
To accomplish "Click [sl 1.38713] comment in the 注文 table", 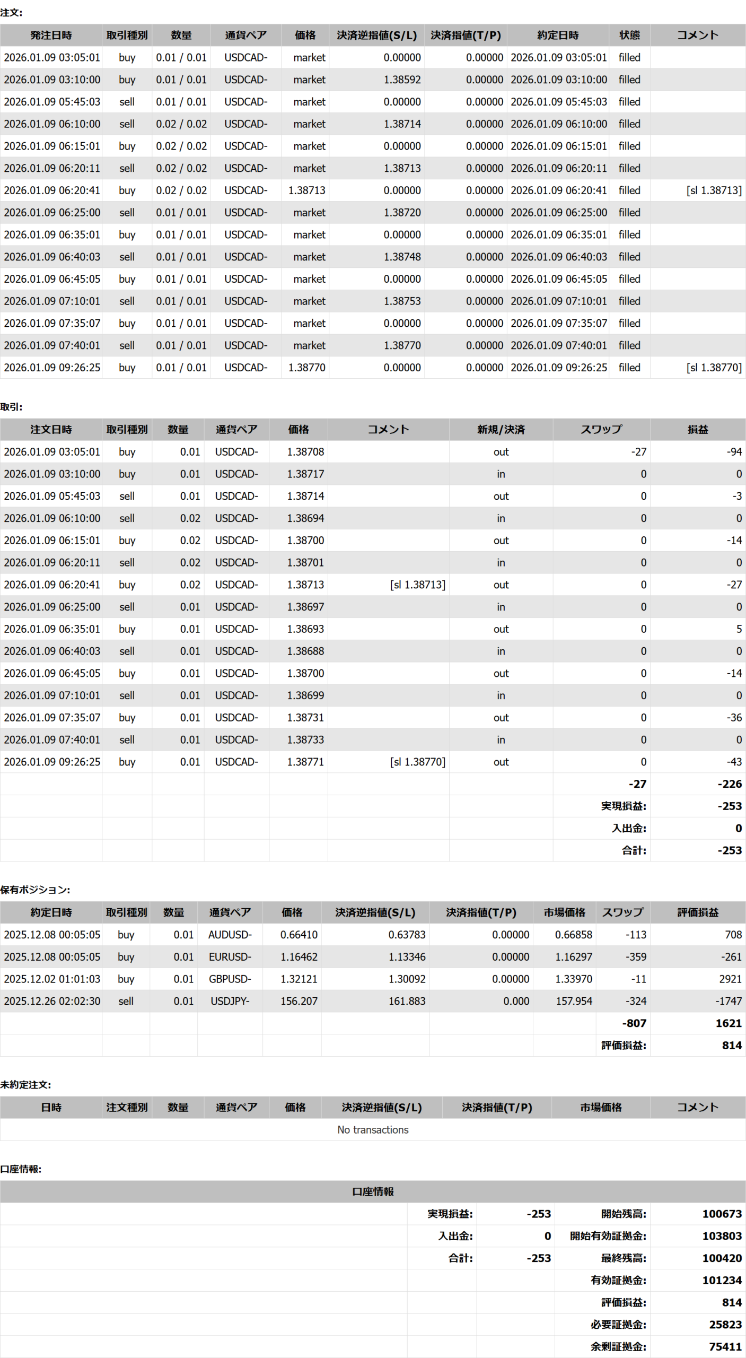I will coord(714,190).
